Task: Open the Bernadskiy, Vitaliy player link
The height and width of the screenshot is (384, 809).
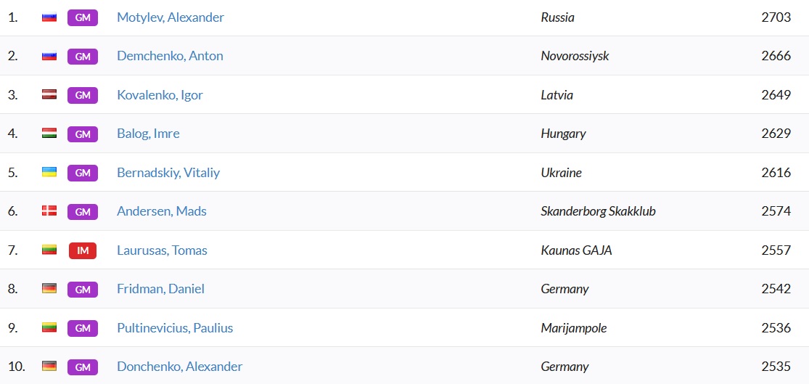Action: pyautogui.click(x=168, y=172)
